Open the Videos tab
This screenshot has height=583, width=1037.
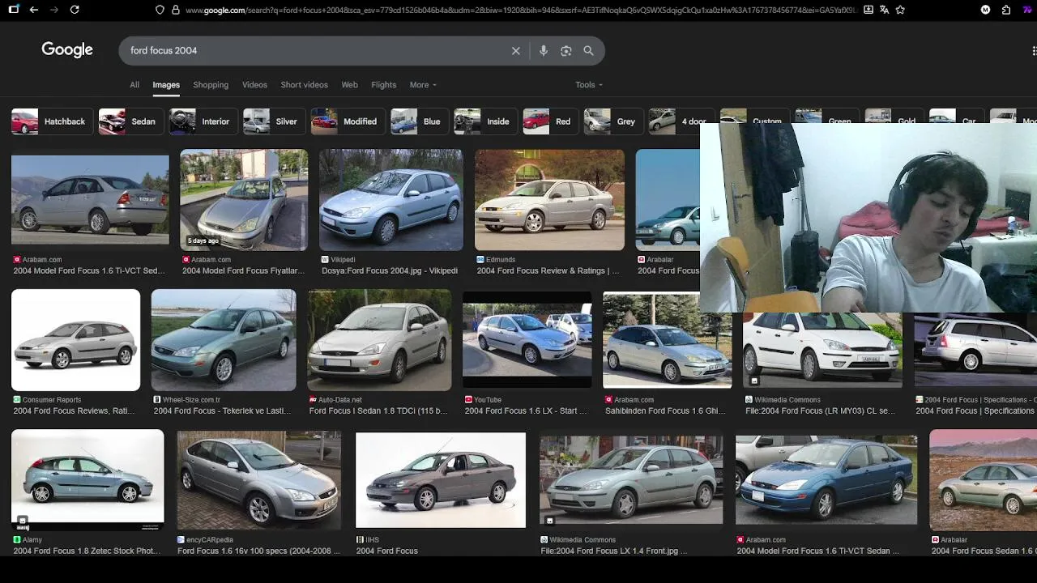point(254,85)
